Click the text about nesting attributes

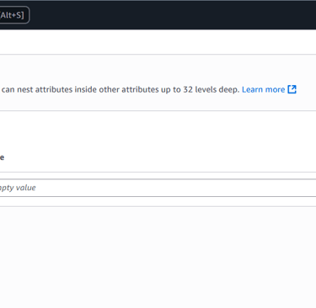(x=121, y=89)
